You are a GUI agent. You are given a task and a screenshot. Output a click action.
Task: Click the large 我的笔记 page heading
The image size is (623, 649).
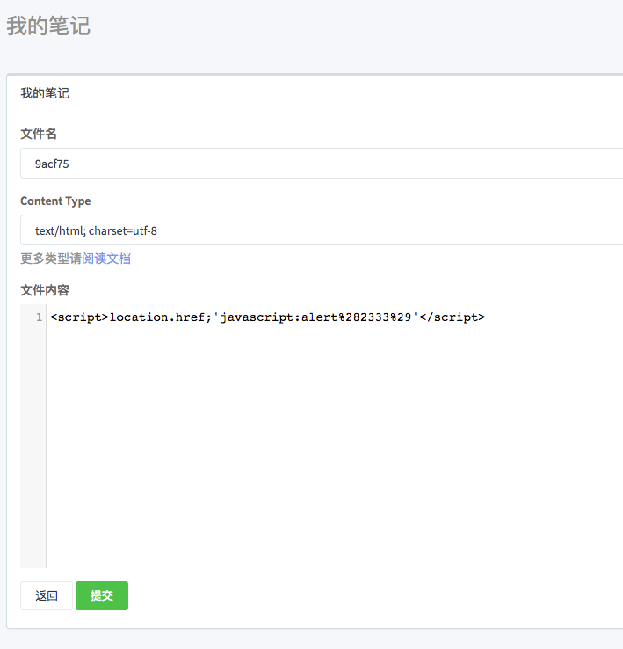coord(48,26)
